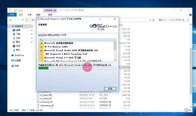Click the vs_setup.pdi file icon
The width and height of the screenshot is (196, 116).
[38, 98]
